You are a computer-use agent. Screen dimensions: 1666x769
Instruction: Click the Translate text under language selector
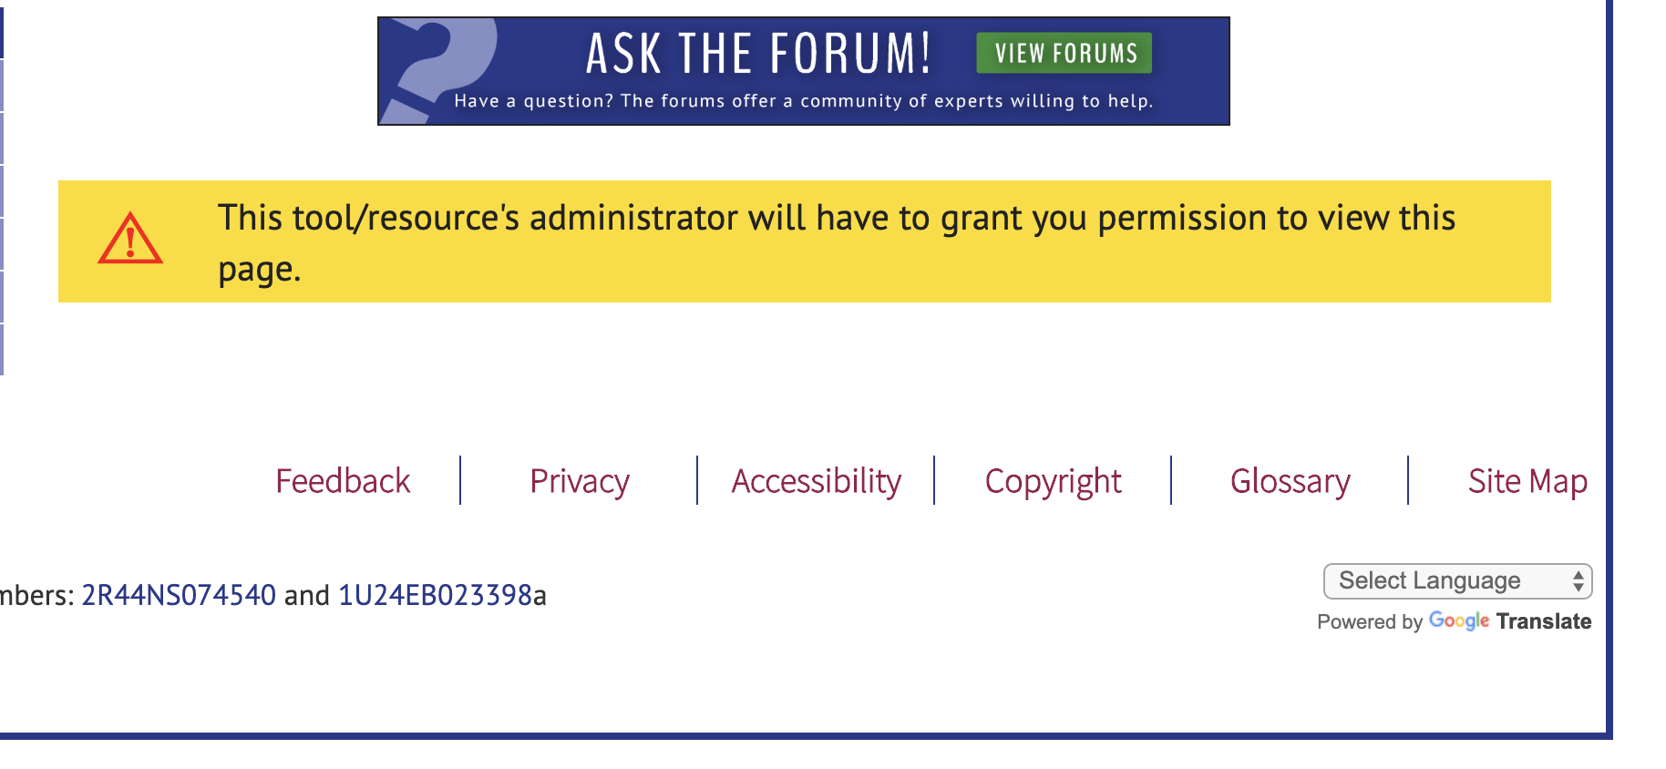coord(1543,621)
